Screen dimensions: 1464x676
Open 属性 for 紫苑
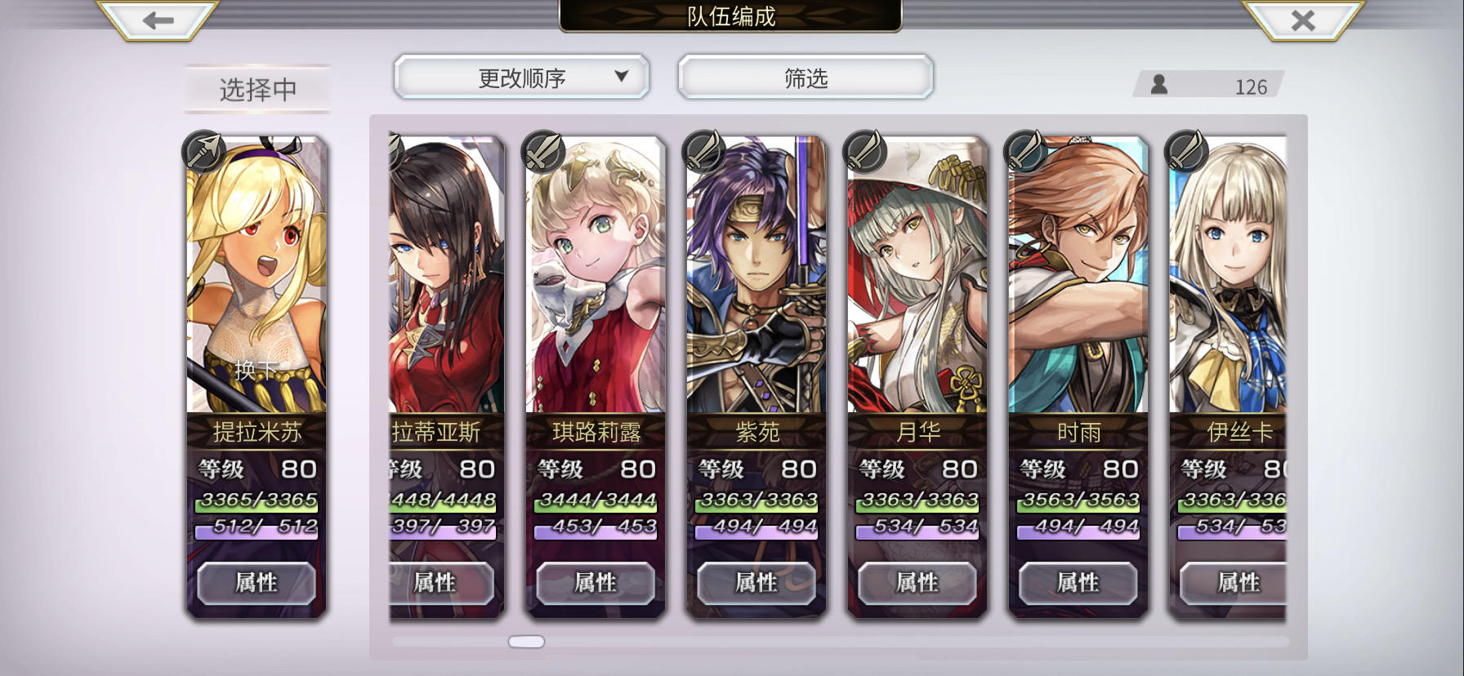[757, 583]
